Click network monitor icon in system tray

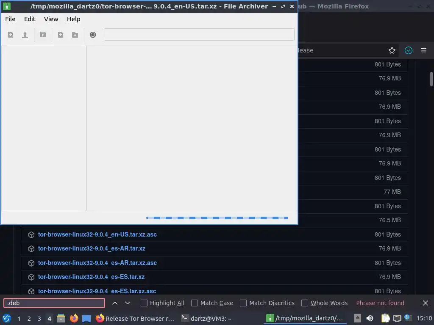point(397,319)
